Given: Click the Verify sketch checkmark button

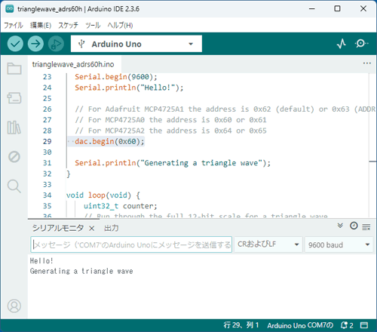Looking at the screenshot, I should 15,44.
